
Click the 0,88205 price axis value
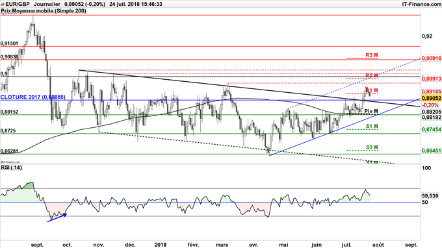point(432,112)
